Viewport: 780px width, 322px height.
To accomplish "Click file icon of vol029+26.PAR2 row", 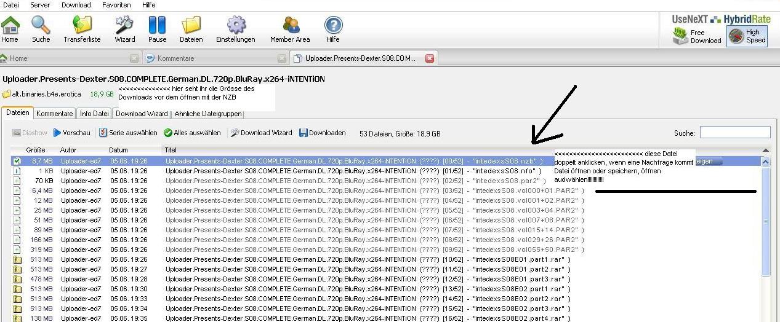I will pos(17,240).
